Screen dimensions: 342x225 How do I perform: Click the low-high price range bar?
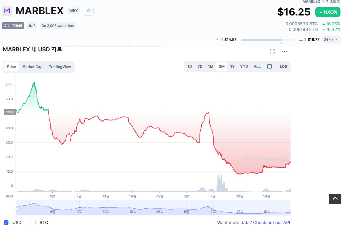(x=268, y=40)
